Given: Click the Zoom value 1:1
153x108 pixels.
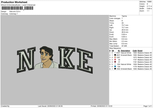Looking at the screenshot, I should click(x=148, y=11).
